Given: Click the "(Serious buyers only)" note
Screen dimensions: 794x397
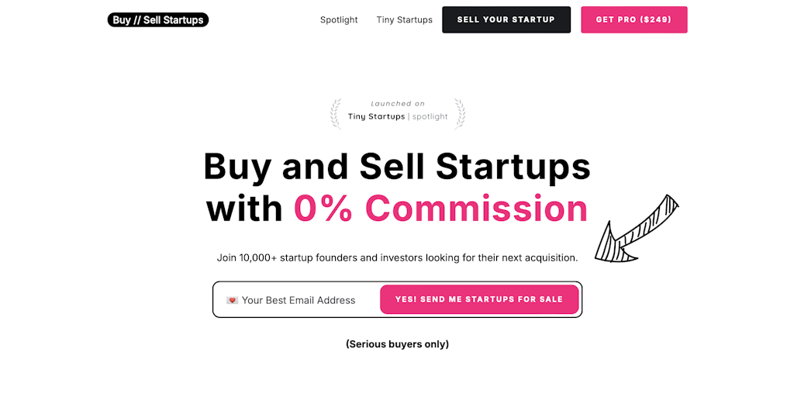Looking at the screenshot, I should pyautogui.click(x=397, y=344).
